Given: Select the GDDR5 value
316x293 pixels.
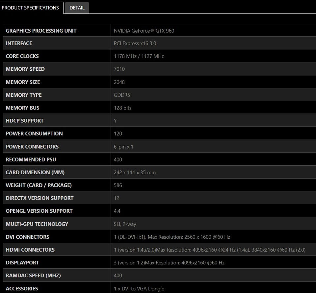Looking at the screenshot, I should [x=122, y=95].
